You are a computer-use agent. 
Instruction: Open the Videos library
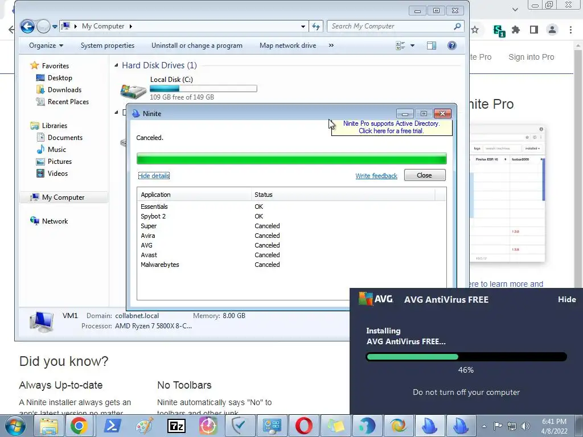[x=52, y=173]
